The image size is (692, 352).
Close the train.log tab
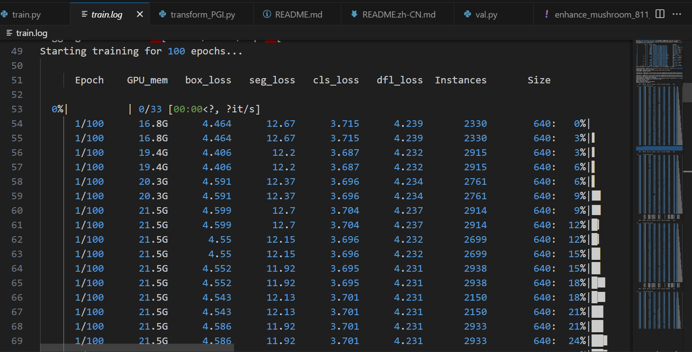click(140, 14)
